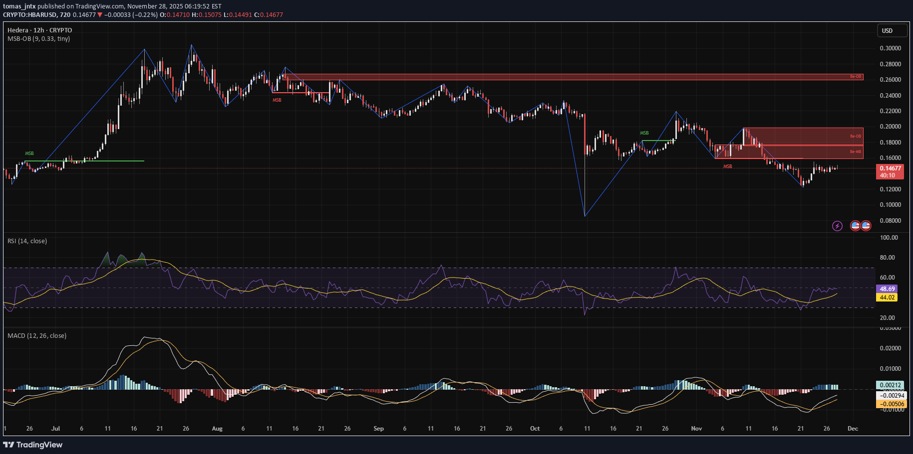Click the green MSB label on the chart
This screenshot has width=913, height=454.
point(28,153)
